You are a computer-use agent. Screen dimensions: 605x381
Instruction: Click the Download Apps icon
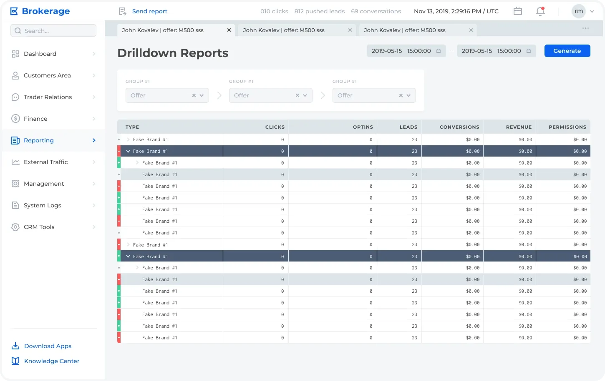click(x=15, y=346)
